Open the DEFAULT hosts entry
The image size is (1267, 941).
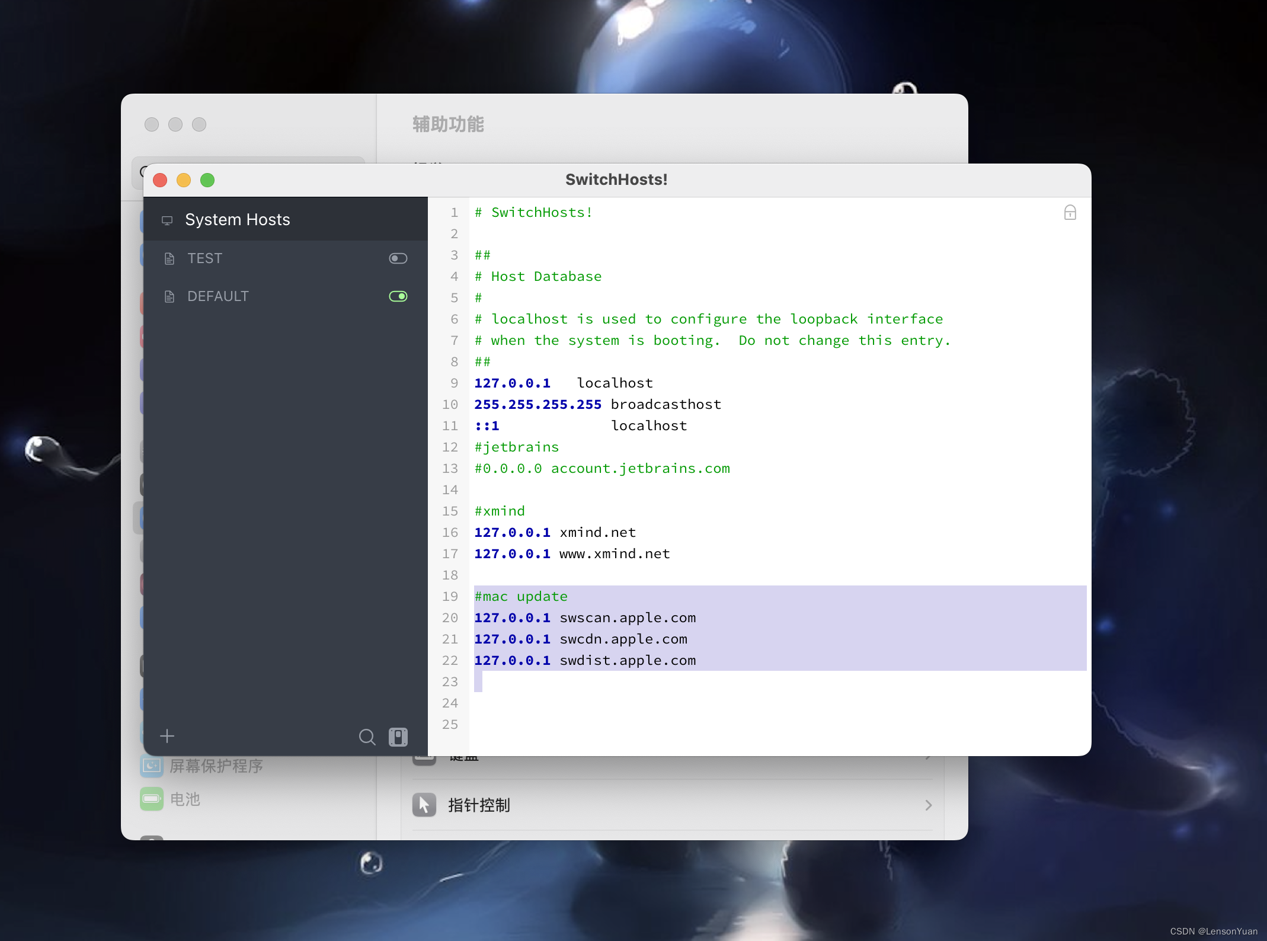218,296
